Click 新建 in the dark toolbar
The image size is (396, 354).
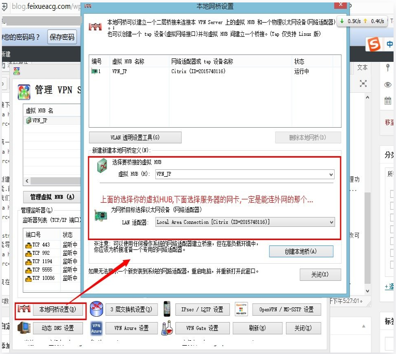click(5, 54)
